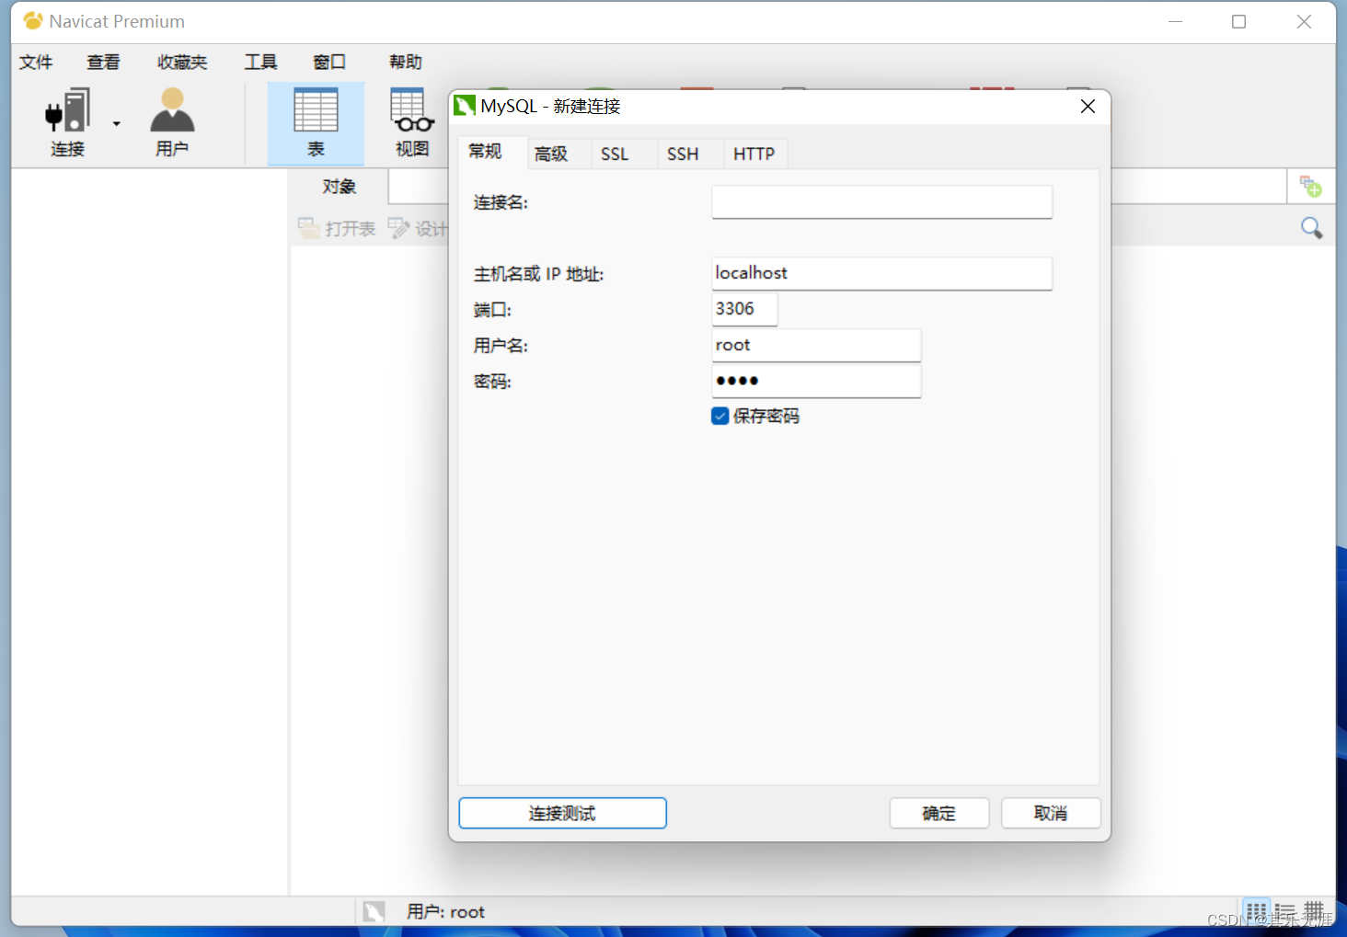This screenshot has width=1347, height=937.
Task: Toggle the 保存密码 checkbox
Action: coord(720,416)
